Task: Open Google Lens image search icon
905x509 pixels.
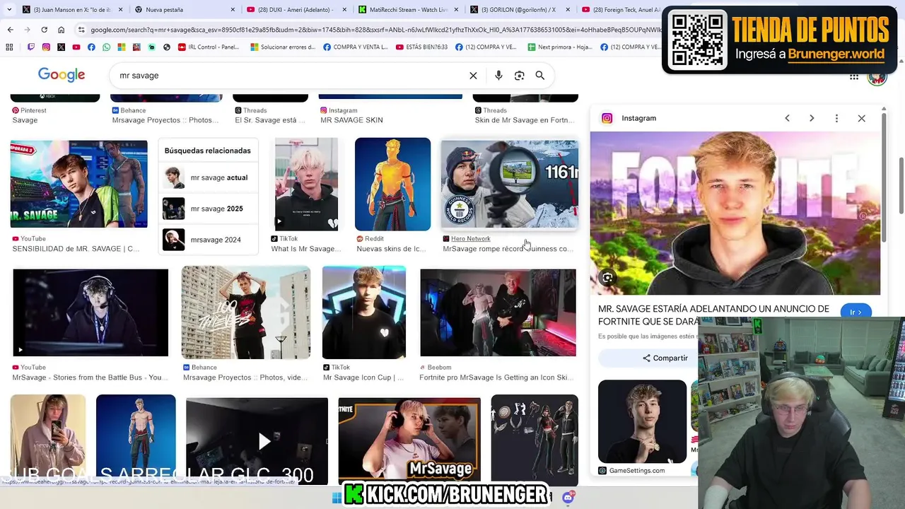Action: coord(519,76)
